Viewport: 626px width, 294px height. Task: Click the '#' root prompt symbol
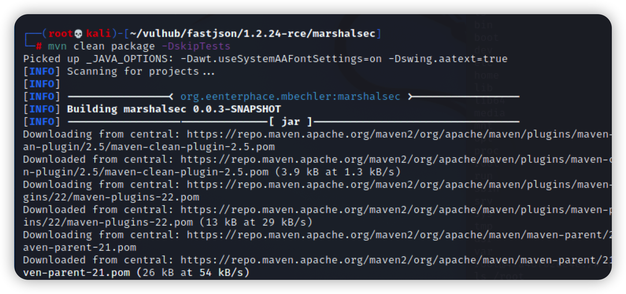(39, 46)
